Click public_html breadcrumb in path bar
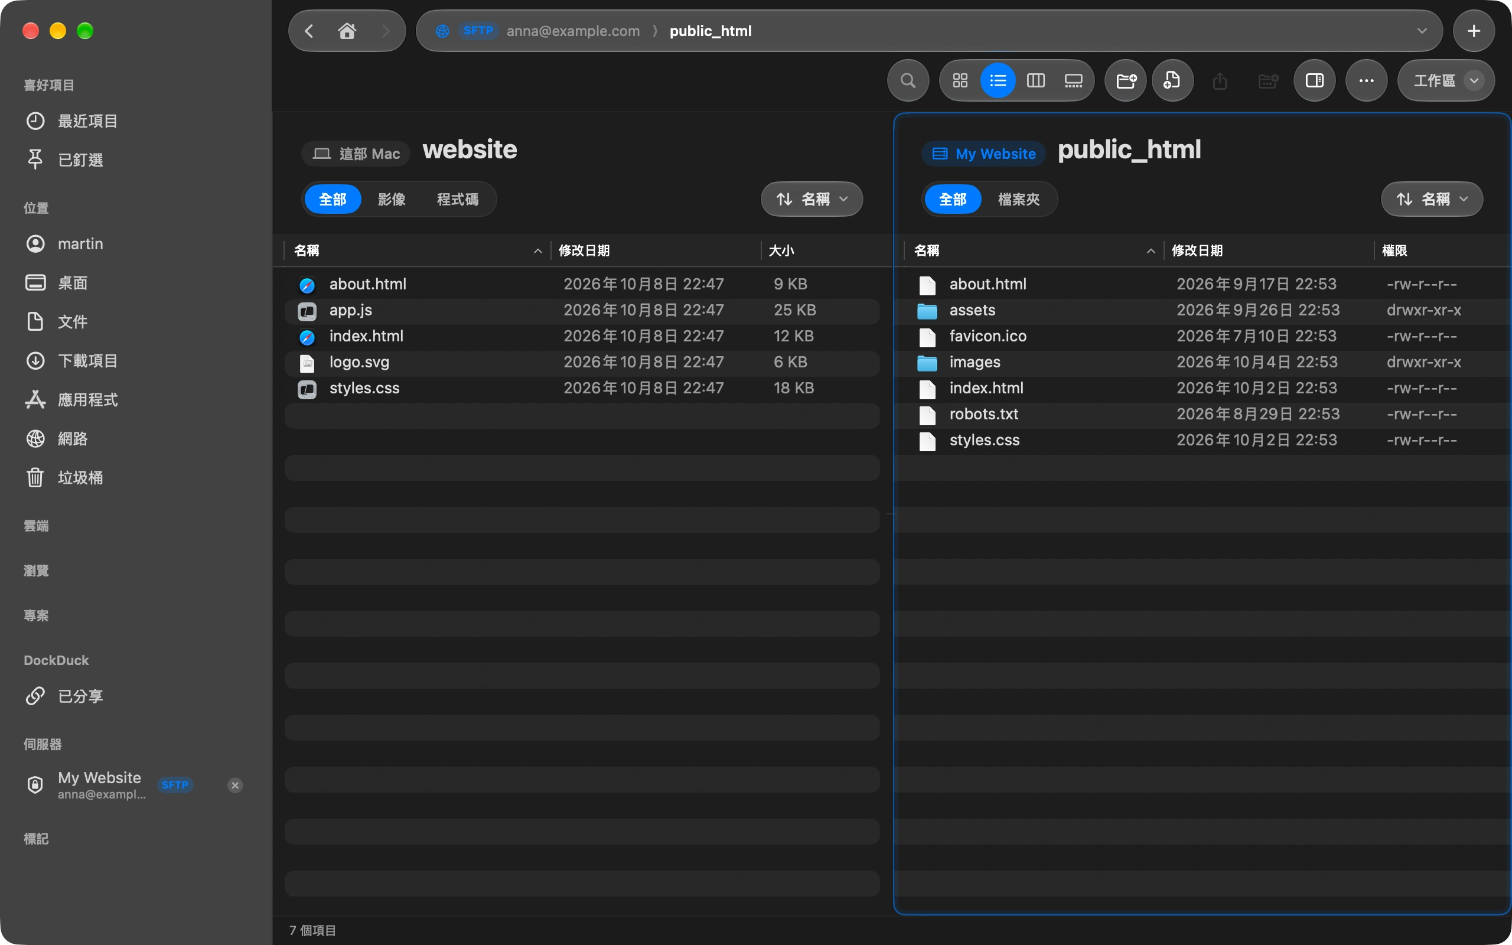Image resolution: width=1512 pixels, height=945 pixels. 711,31
